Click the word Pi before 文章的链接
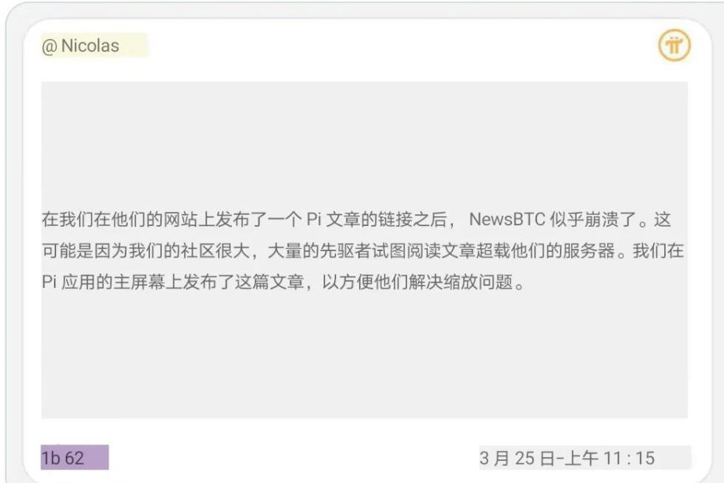Viewport: 724px width, 483px height. tap(314, 219)
